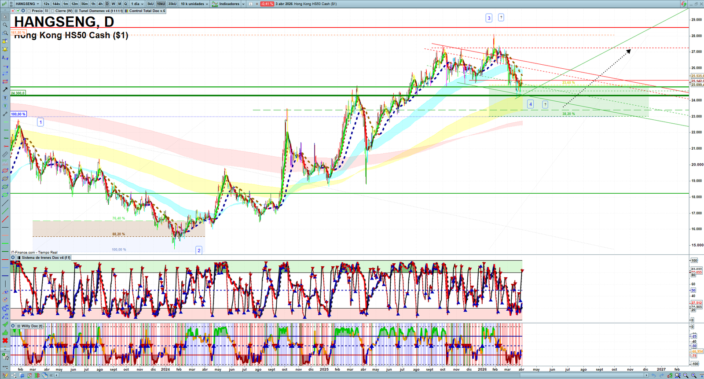Screen dimensions: 704x379
Task: Select the M monthly timeframe toggle
Action: 120,4
